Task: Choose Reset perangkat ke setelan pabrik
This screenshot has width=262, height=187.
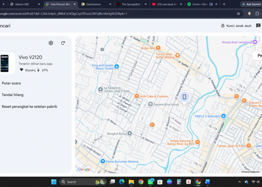Action: (x=30, y=107)
